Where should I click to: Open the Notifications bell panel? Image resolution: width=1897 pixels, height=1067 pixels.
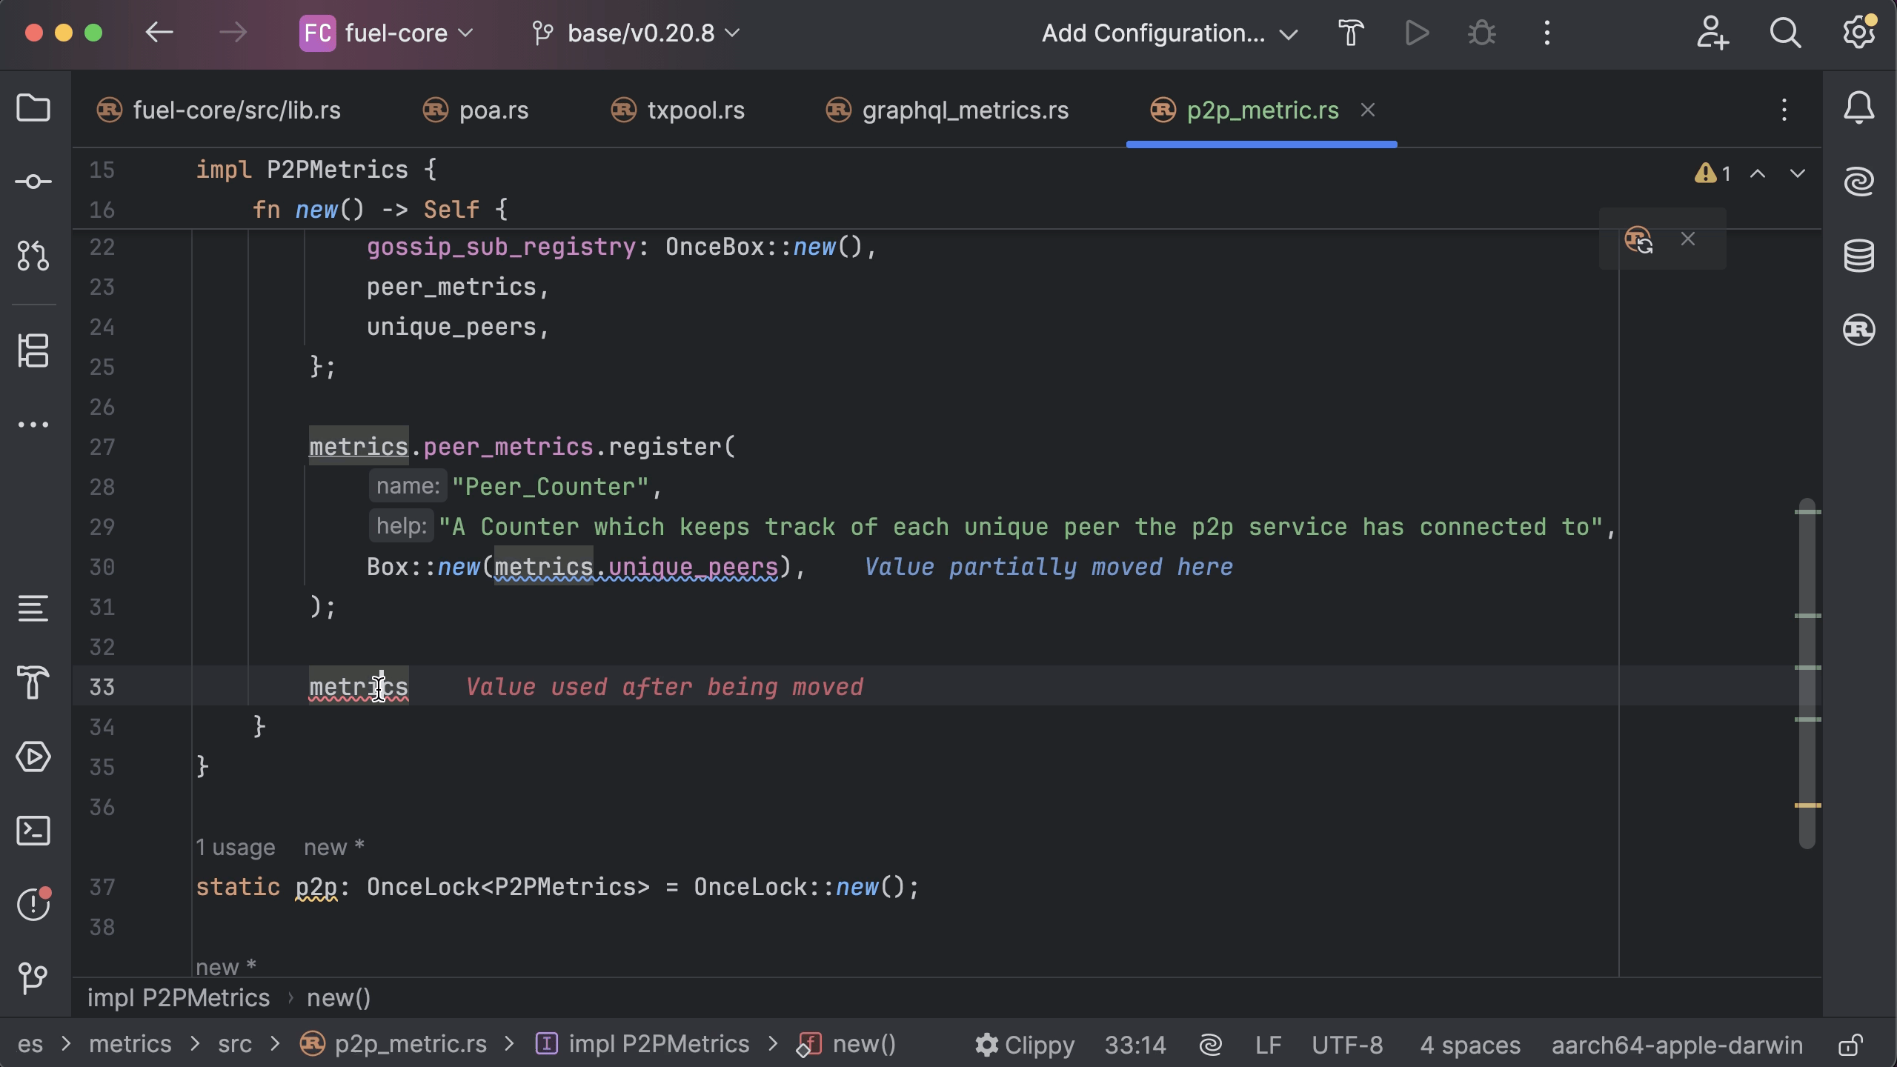tap(1858, 109)
